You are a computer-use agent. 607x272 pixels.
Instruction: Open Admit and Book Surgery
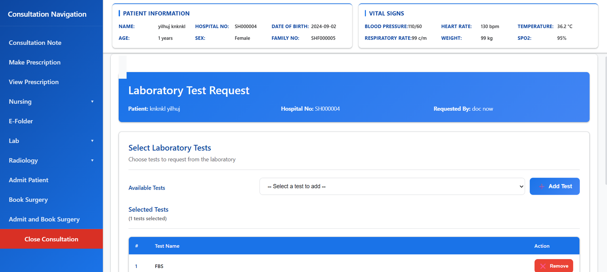coord(44,219)
